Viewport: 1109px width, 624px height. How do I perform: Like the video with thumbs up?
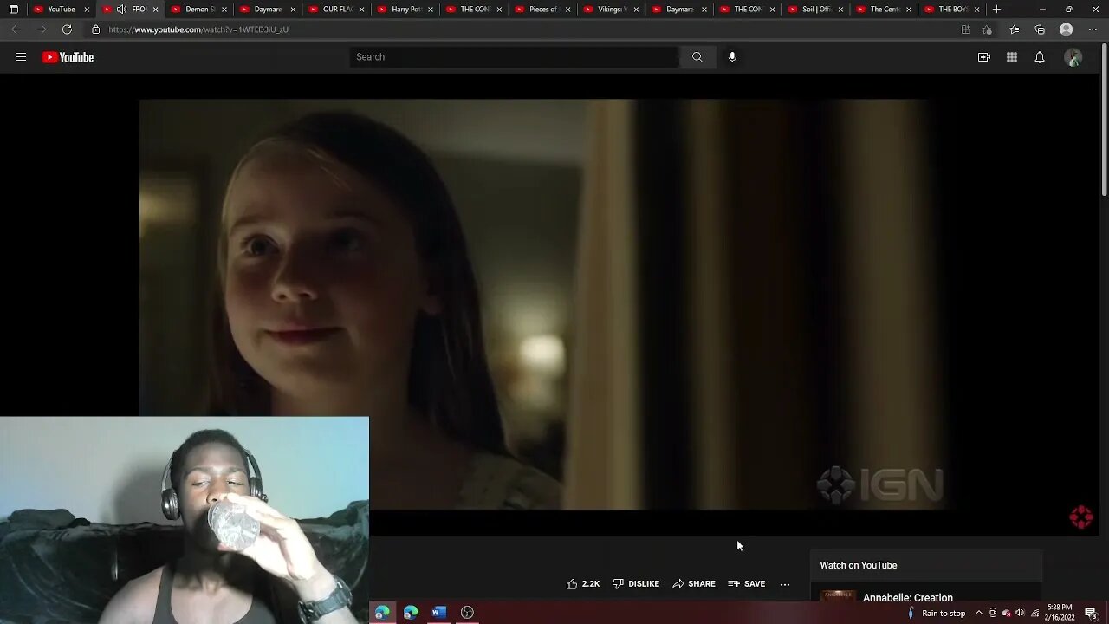[x=583, y=584]
